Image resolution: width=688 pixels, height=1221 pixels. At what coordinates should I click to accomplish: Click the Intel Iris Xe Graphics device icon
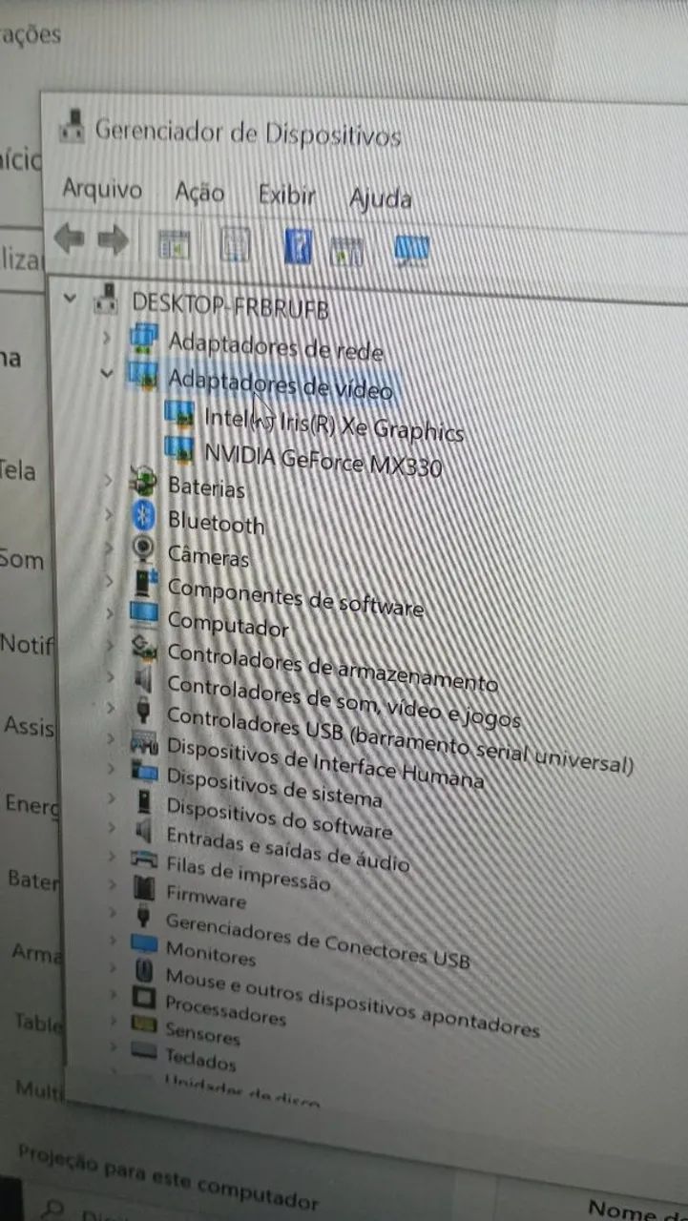(179, 413)
